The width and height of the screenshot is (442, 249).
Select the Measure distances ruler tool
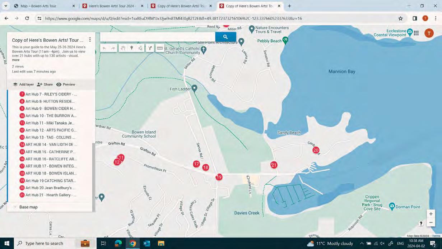tap(160, 48)
